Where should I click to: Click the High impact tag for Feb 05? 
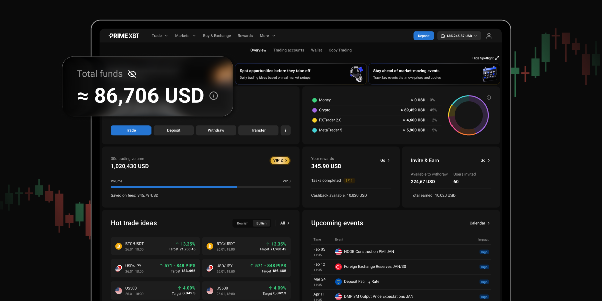coord(484,252)
